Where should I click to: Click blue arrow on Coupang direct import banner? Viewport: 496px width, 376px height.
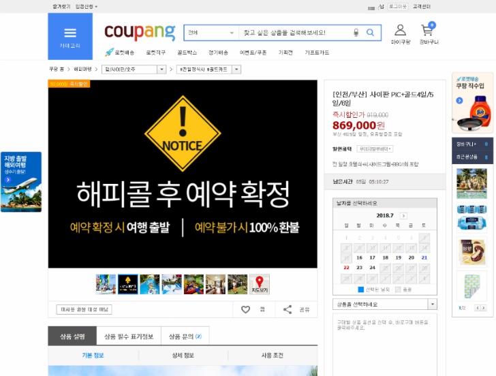tap(459, 101)
